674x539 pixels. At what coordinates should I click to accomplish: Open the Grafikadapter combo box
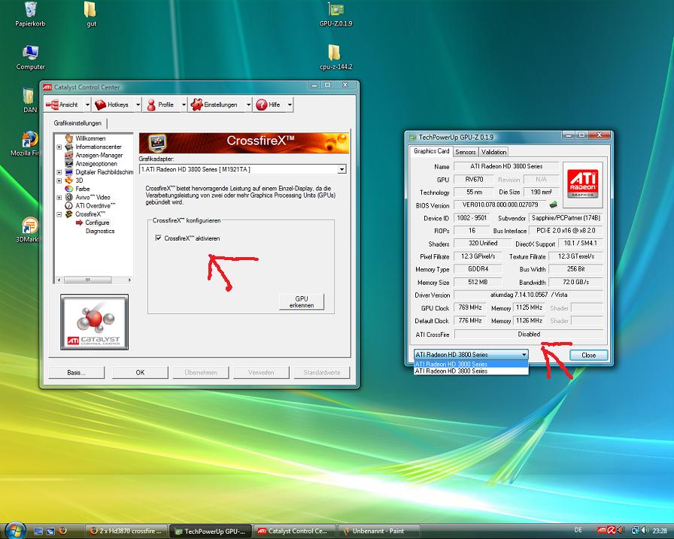(242, 169)
